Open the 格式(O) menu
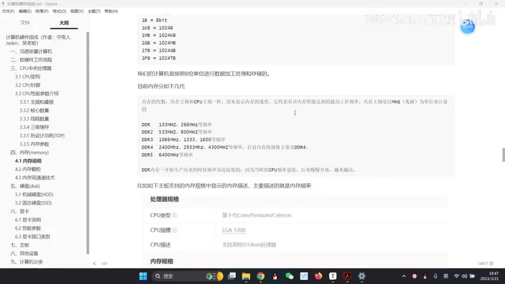Viewport: 505px width, 284px height. click(59, 11)
